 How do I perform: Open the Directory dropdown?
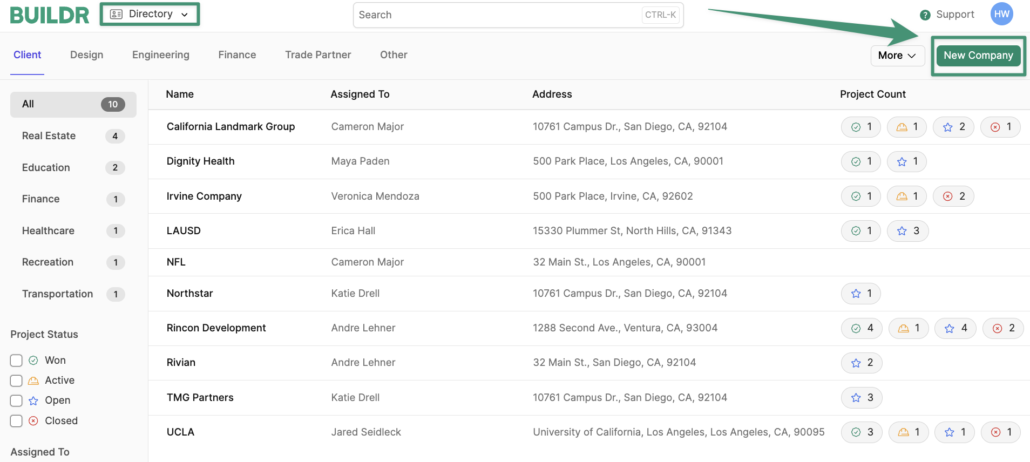click(150, 14)
